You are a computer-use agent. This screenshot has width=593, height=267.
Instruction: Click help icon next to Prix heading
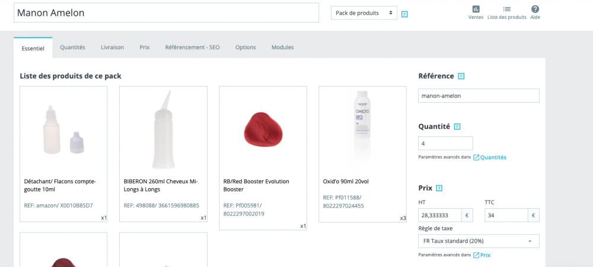pyautogui.click(x=439, y=188)
